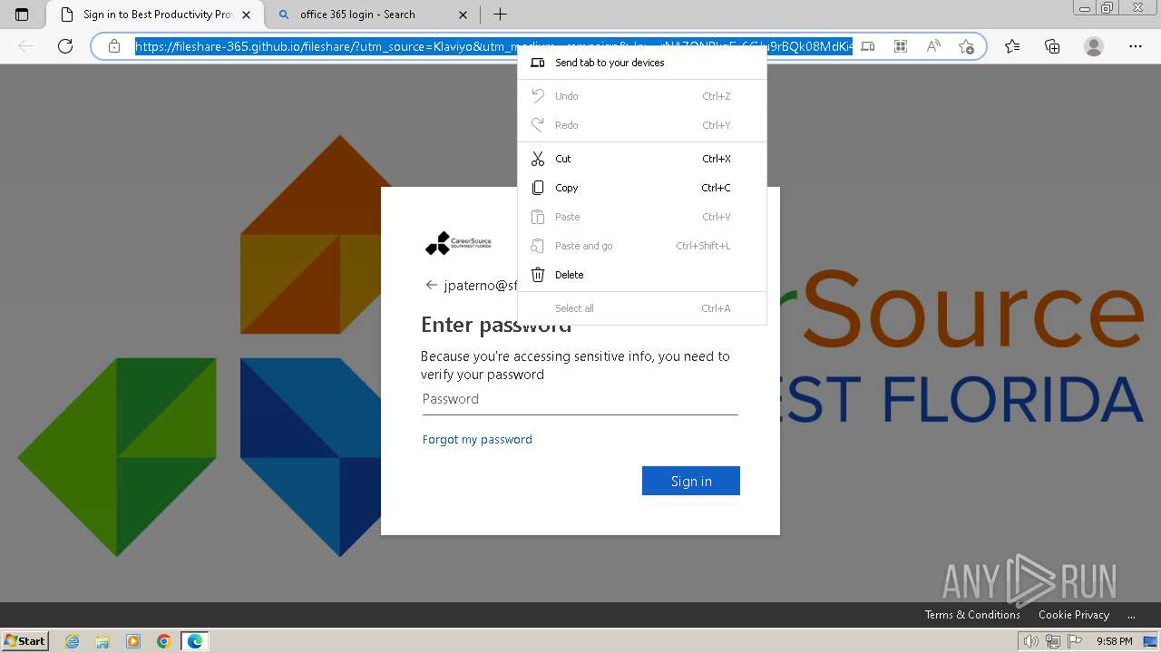Viewport: 1161px width, 653px height.
Task: Click the Enter password heading
Action: (x=496, y=325)
